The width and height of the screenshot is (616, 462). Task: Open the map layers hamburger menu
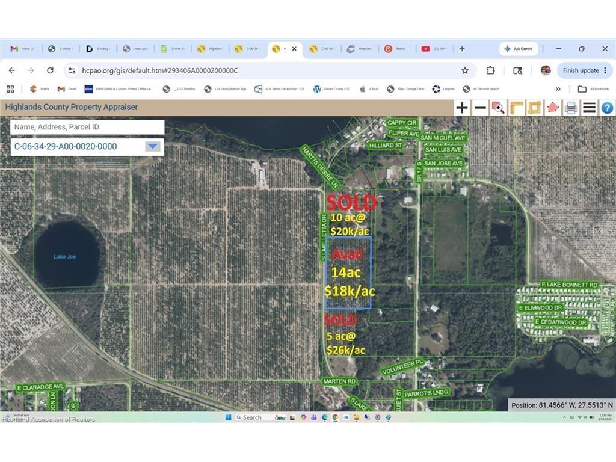tap(590, 108)
